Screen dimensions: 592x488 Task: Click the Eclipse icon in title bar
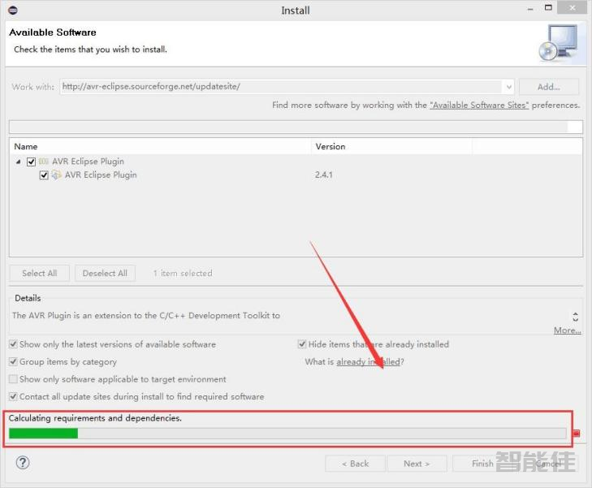(11, 10)
